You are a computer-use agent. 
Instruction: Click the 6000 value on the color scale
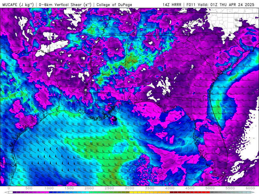250,188
